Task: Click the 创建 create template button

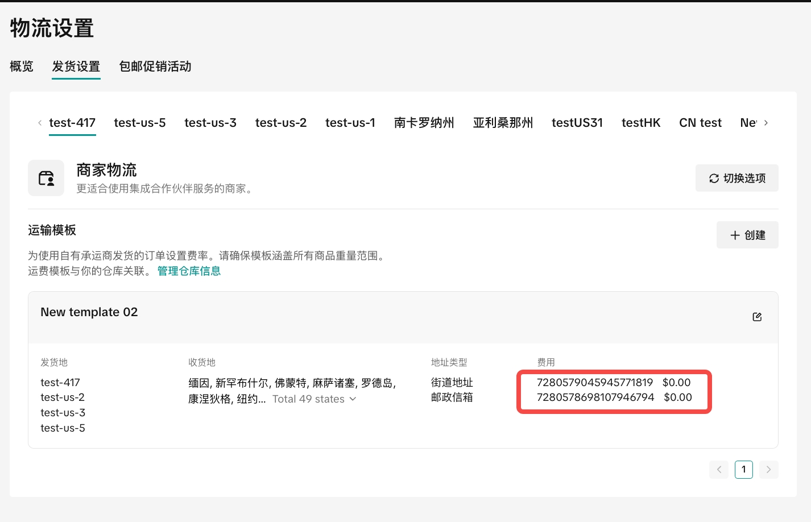Action: click(x=747, y=235)
